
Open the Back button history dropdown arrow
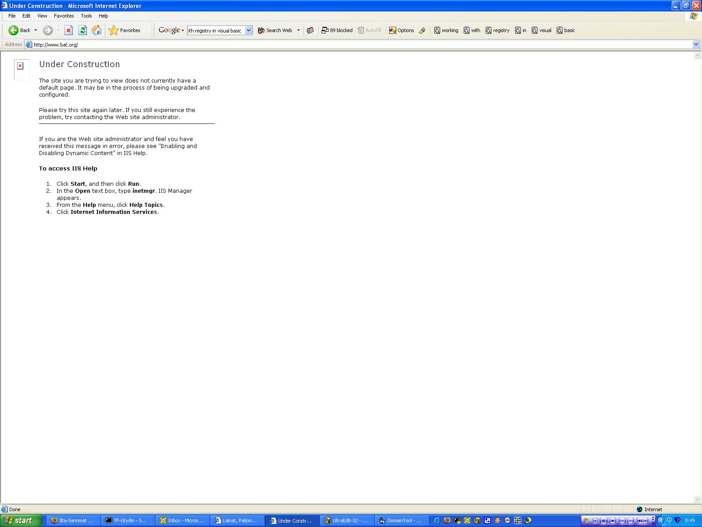pos(36,30)
